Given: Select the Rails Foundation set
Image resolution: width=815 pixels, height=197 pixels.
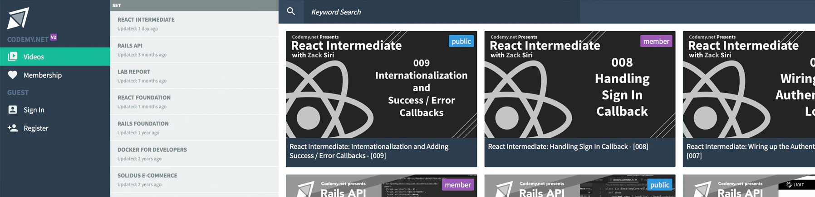Looking at the screenshot, I should [x=194, y=128].
